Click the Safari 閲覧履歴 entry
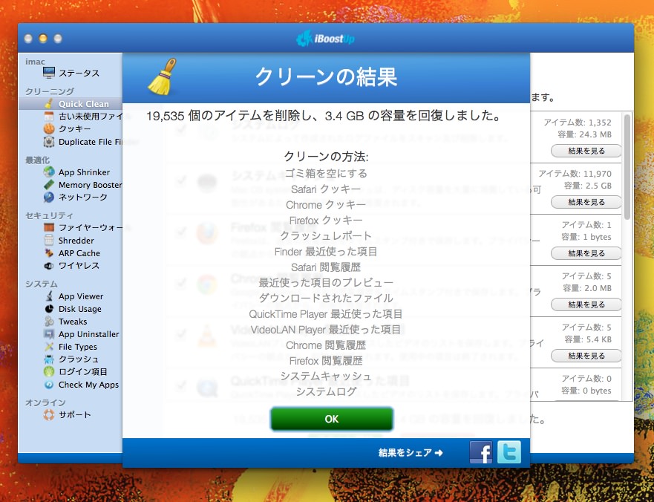 pyautogui.click(x=326, y=267)
